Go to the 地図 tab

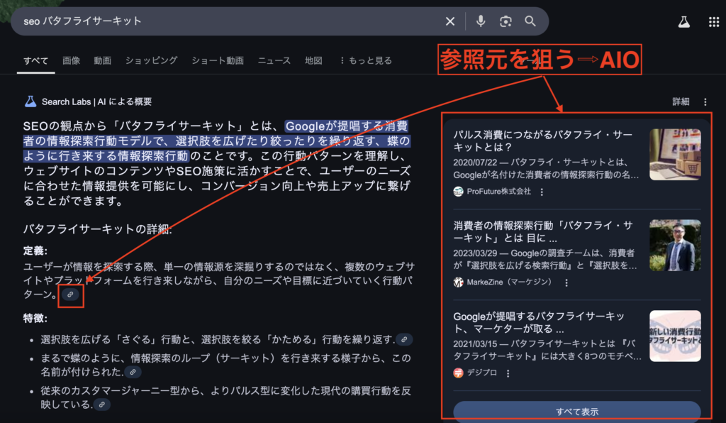313,61
